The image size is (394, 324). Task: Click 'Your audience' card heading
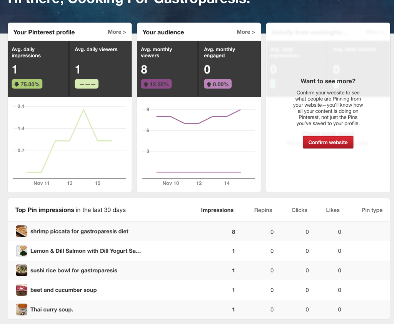(x=163, y=32)
